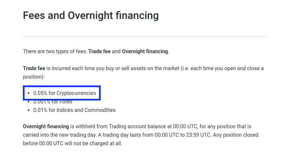Image resolution: width=284 pixels, height=153 pixels.
Task: Click the "0.01%" value in the third bullet
Action: (40, 110)
